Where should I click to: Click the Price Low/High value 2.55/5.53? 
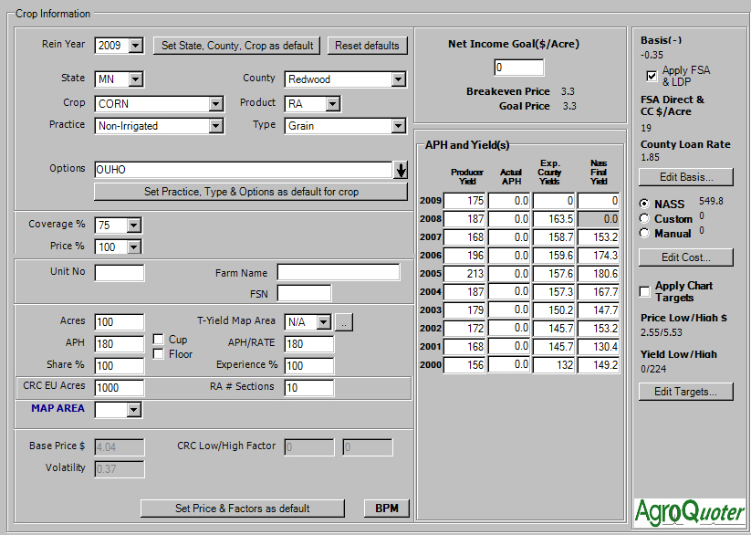pyautogui.click(x=662, y=332)
